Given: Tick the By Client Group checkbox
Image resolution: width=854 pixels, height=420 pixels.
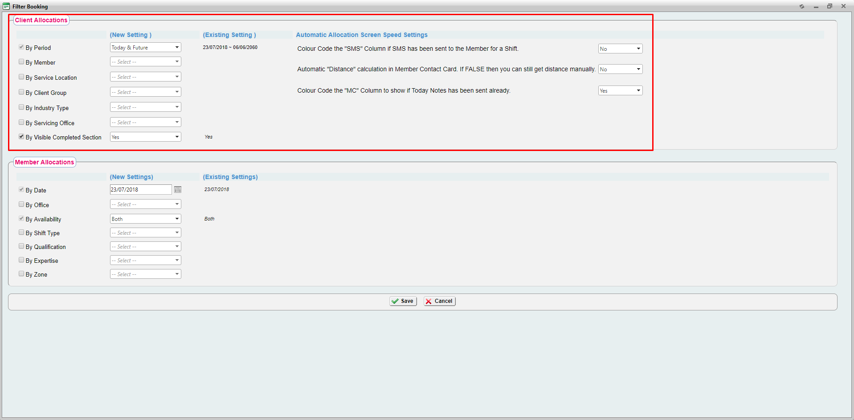Looking at the screenshot, I should [21, 92].
